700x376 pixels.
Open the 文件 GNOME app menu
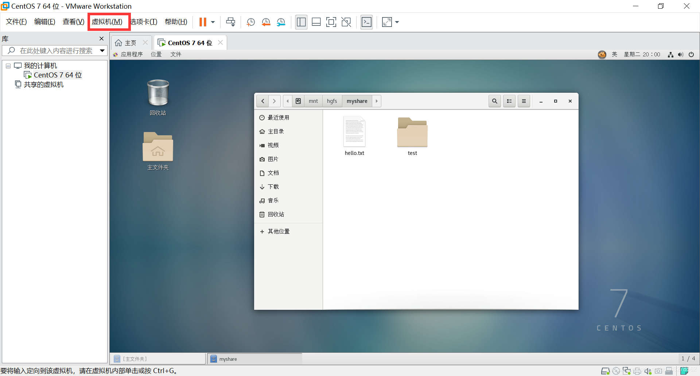[x=176, y=55]
